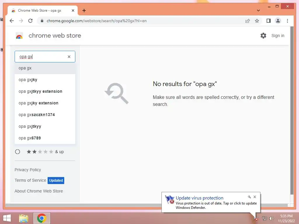This screenshot has width=299, height=224.
Task: Choose suggestion "opa gx6789"
Action: coord(45,138)
